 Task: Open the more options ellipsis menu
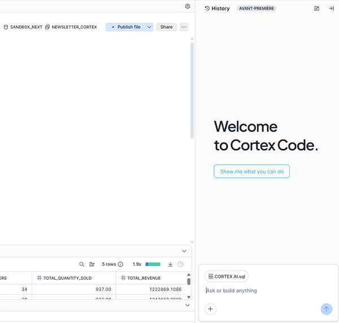click(x=184, y=27)
